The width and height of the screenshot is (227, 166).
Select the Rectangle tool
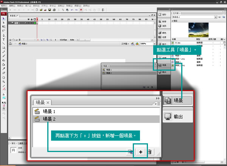(4, 48)
